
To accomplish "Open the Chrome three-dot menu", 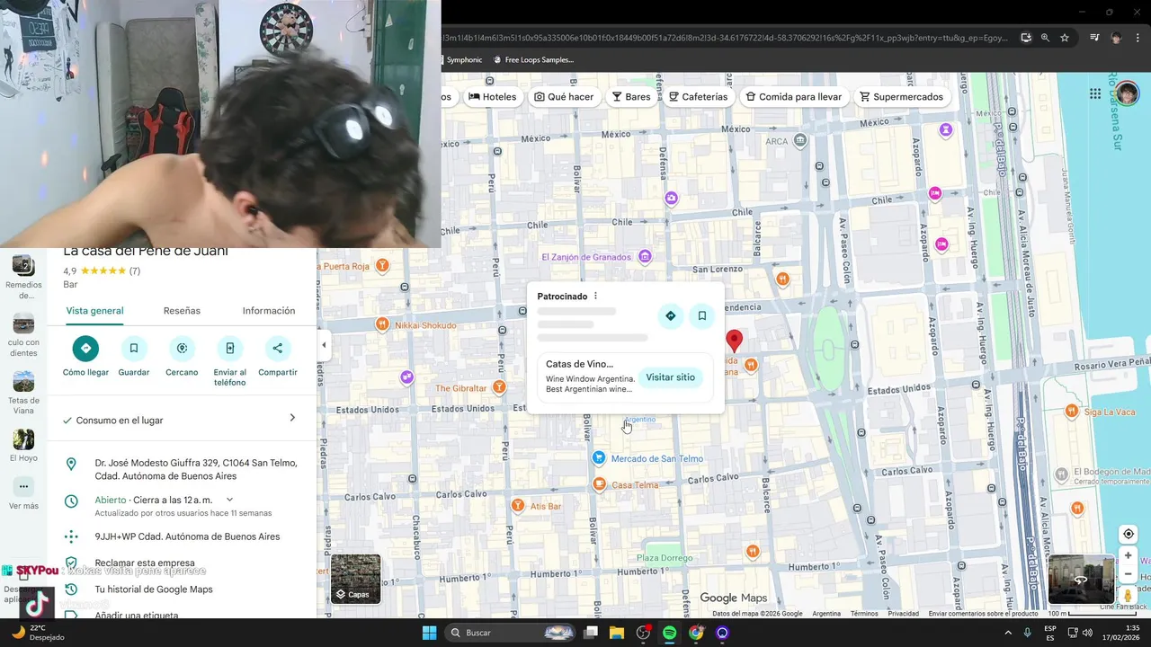I will click(x=1138, y=38).
